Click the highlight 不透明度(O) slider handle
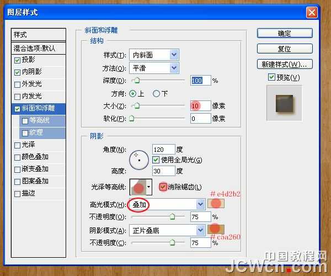Screen dimensions: 331x276 (x=173, y=216)
